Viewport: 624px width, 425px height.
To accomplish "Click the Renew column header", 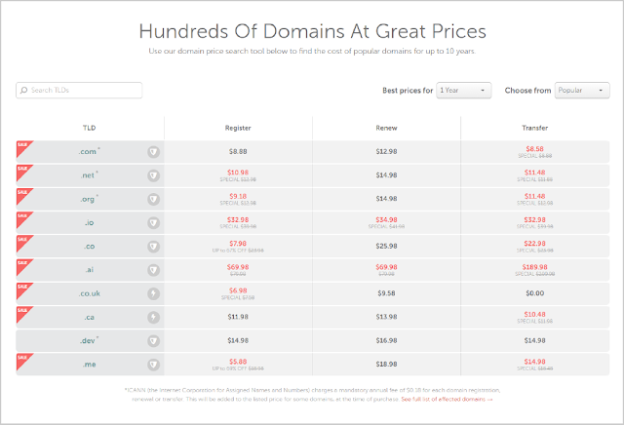I will (386, 128).
